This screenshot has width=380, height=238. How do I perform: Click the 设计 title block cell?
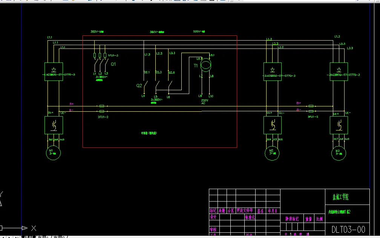tap(213, 217)
